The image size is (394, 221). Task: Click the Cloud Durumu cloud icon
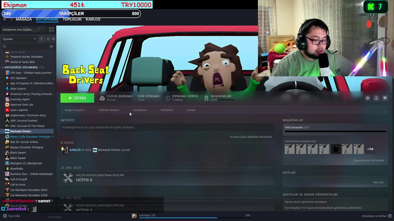click(x=102, y=98)
